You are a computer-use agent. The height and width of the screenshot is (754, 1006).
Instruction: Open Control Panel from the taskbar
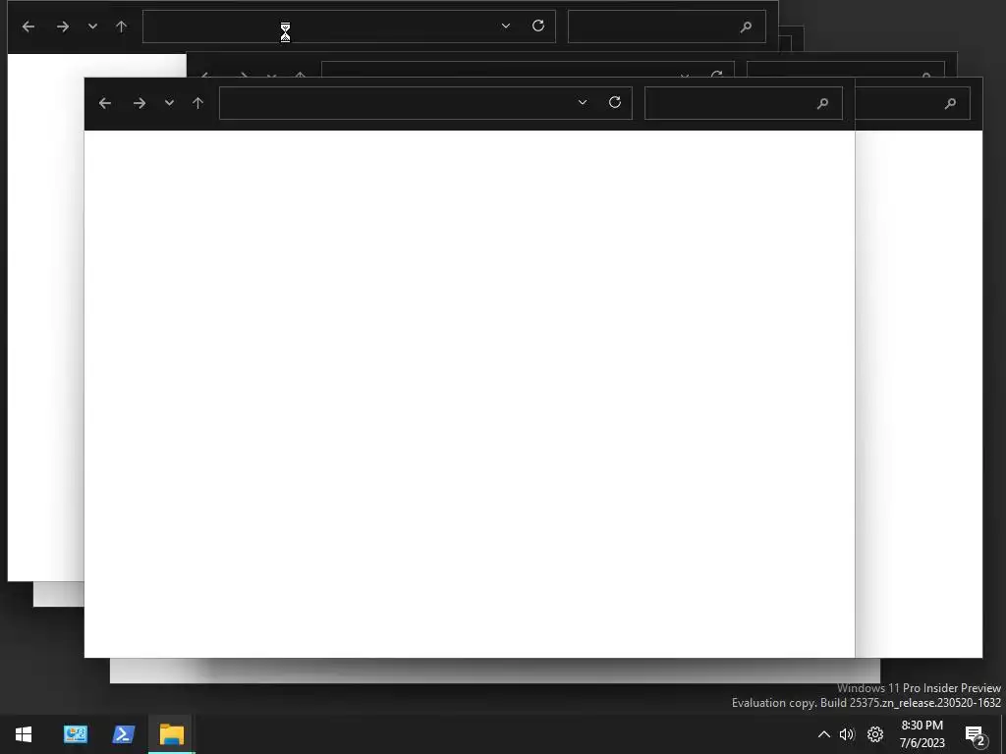pos(75,734)
